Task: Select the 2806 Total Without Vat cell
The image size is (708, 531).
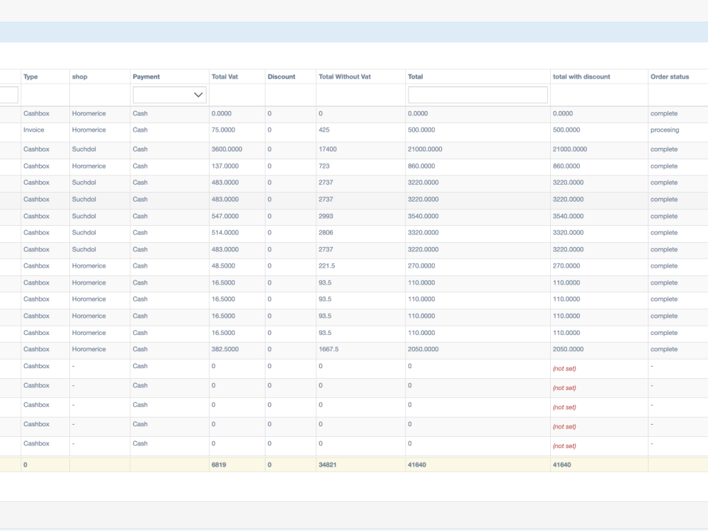Action: tap(326, 233)
